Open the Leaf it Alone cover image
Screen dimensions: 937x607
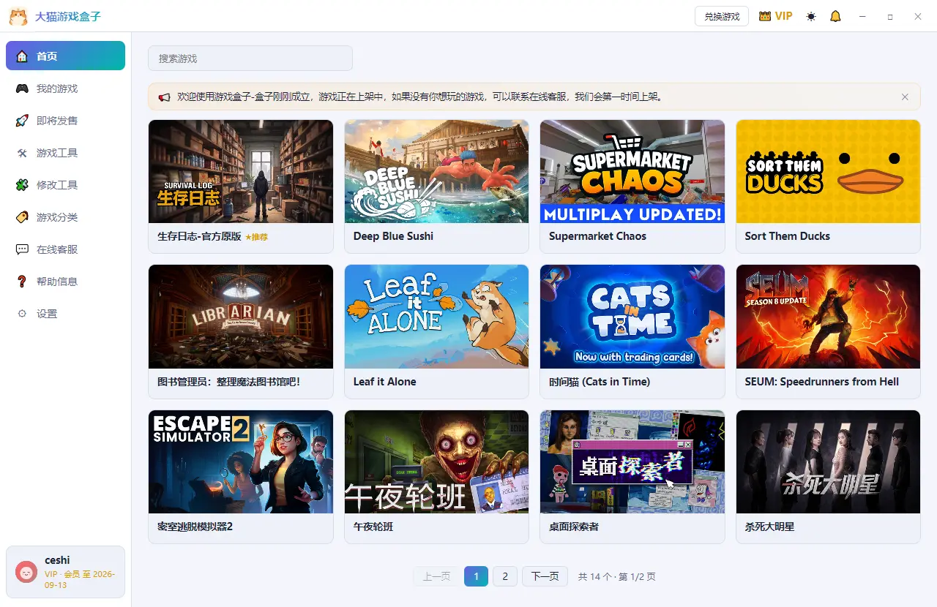coord(436,317)
